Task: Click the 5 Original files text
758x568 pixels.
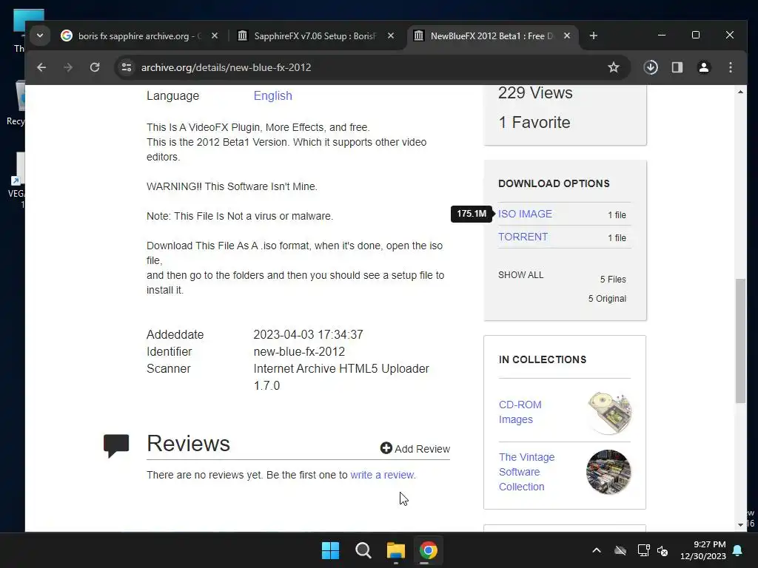Action: [x=607, y=299]
